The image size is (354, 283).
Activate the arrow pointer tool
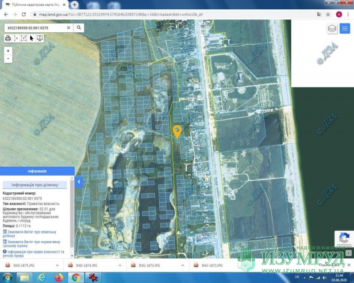[x=32, y=38]
